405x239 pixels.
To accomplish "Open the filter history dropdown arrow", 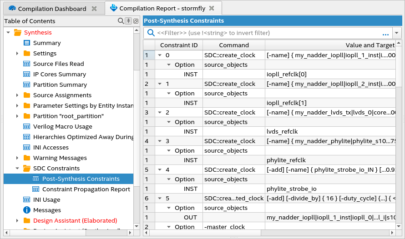I will click(x=397, y=33).
